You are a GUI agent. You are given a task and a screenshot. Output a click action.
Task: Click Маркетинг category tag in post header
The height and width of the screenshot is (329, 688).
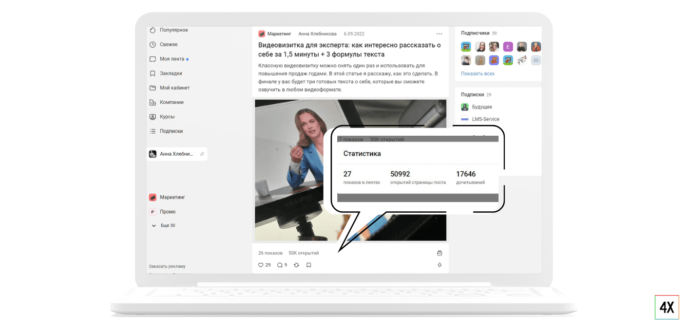tap(275, 34)
